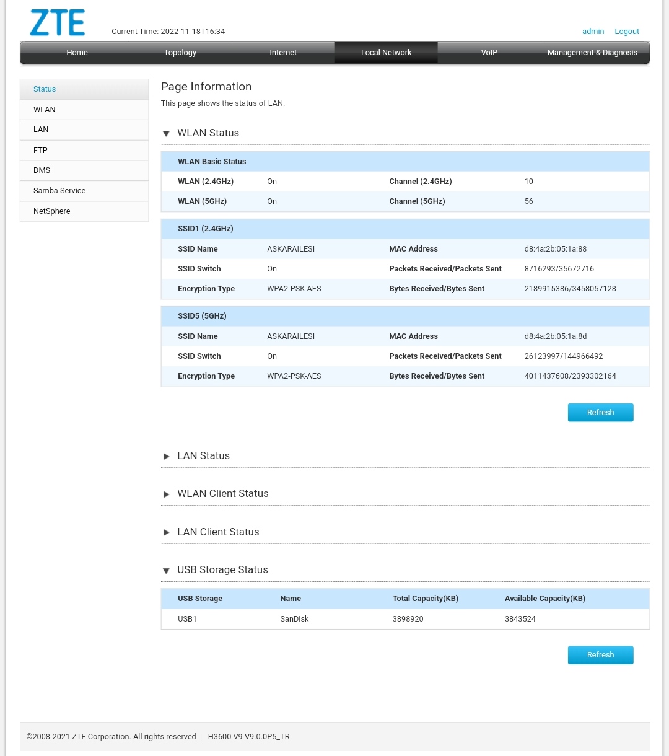Viewport: 669px width, 756px height.
Task: Click the ZTE logo
Action: (58, 23)
